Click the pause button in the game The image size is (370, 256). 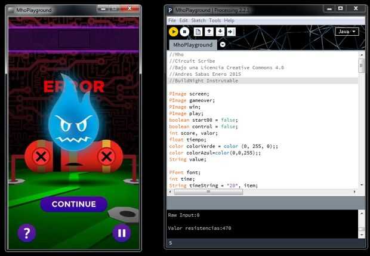pos(122,233)
